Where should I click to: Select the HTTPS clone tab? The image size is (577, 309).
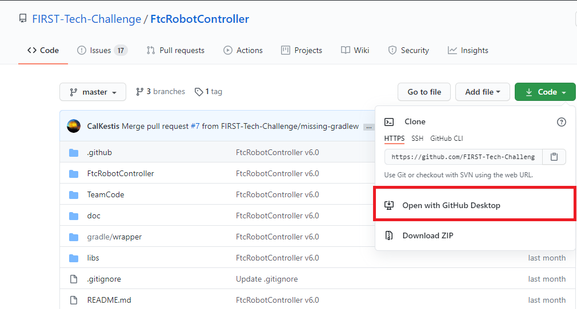(394, 139)
